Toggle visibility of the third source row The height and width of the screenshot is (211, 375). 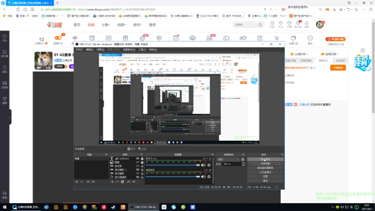pos(137,166)
